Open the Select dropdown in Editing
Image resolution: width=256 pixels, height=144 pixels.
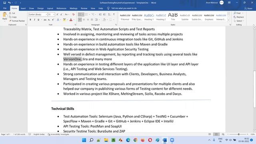click(x=239, y=21)
